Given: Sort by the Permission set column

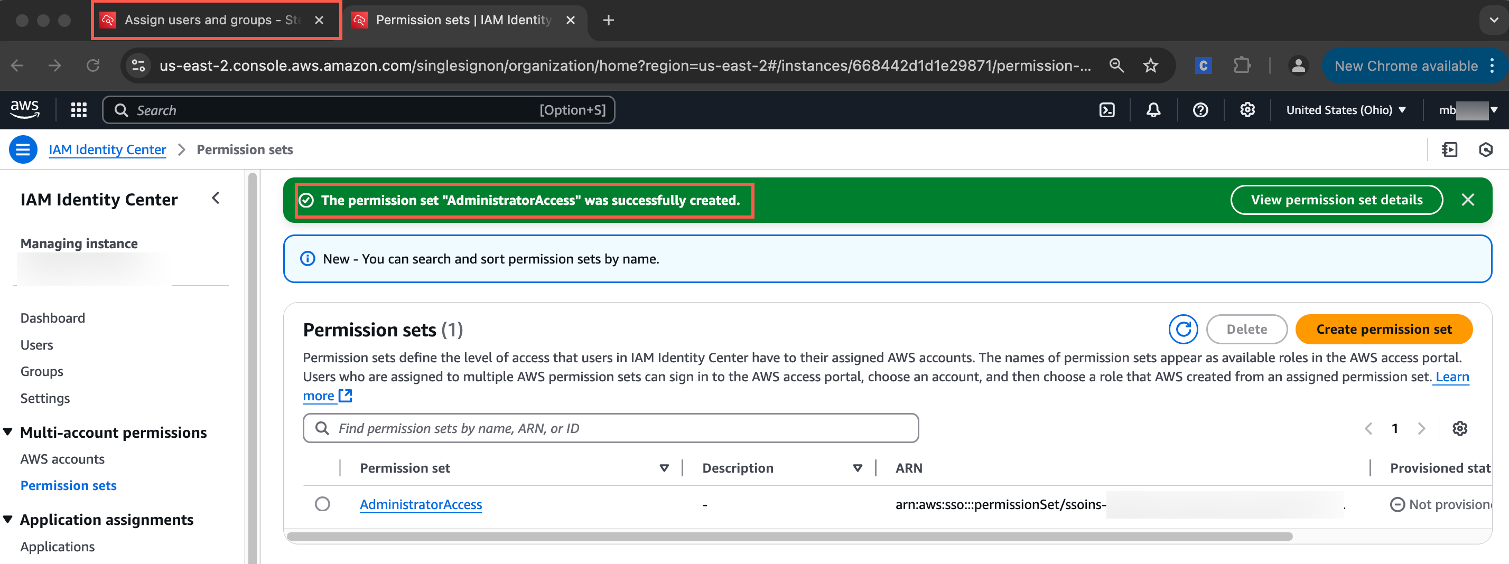Looking at the screenshot, I should (x=664, y=468).
